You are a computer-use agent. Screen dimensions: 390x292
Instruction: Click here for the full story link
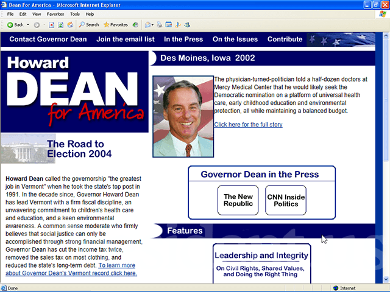click(x=248, y=125)
